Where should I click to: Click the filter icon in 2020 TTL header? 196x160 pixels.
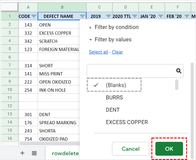point(134,16)
